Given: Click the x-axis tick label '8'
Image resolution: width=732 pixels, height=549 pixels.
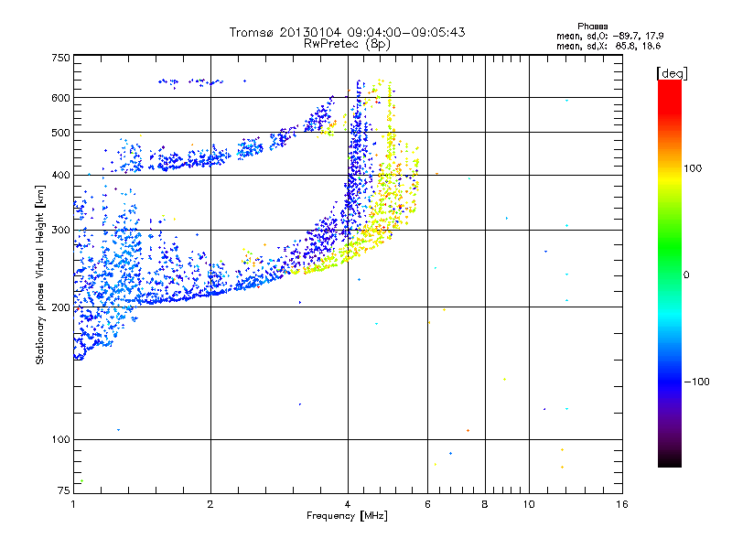Looking at the screenshot, I should click(x=485, y=504).
